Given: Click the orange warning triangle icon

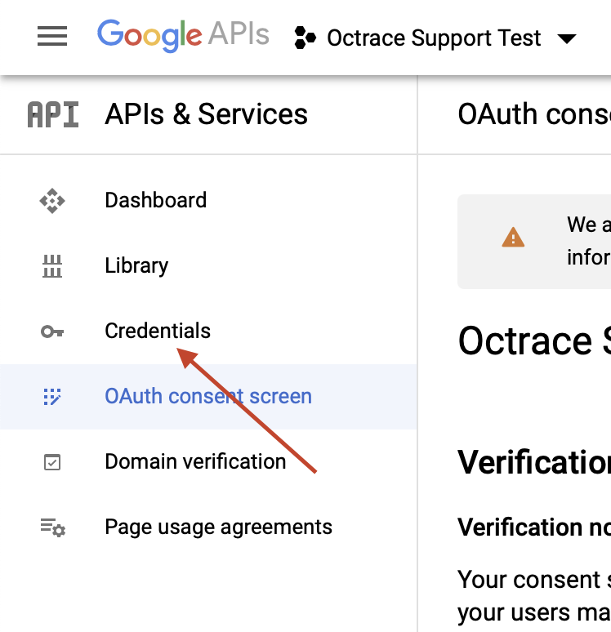Looking at the screenshot, I should [513, 237].
